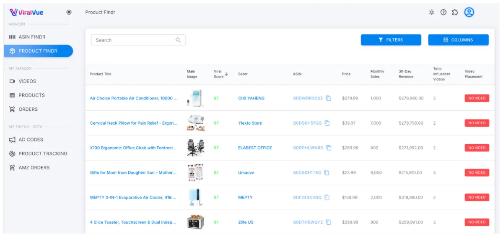Click Total Influencer Videos column header
503x237 pixels.
coord(442,74)
